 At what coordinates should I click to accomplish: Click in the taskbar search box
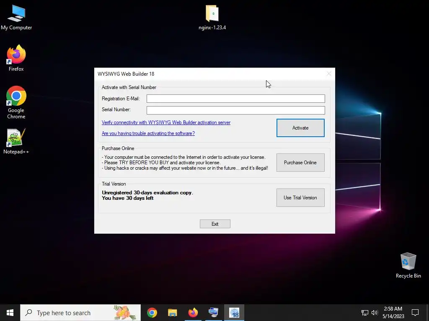(80, 313)
